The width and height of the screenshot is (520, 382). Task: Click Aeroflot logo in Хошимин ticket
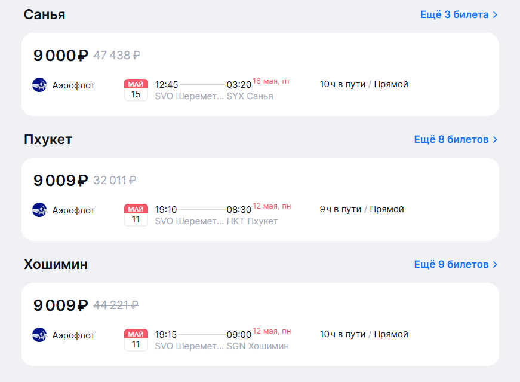39,335
